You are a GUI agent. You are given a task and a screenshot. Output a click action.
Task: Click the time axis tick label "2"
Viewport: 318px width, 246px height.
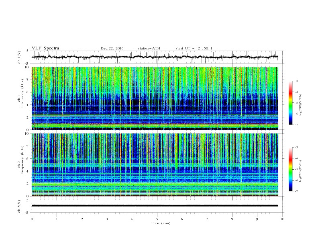82,219
